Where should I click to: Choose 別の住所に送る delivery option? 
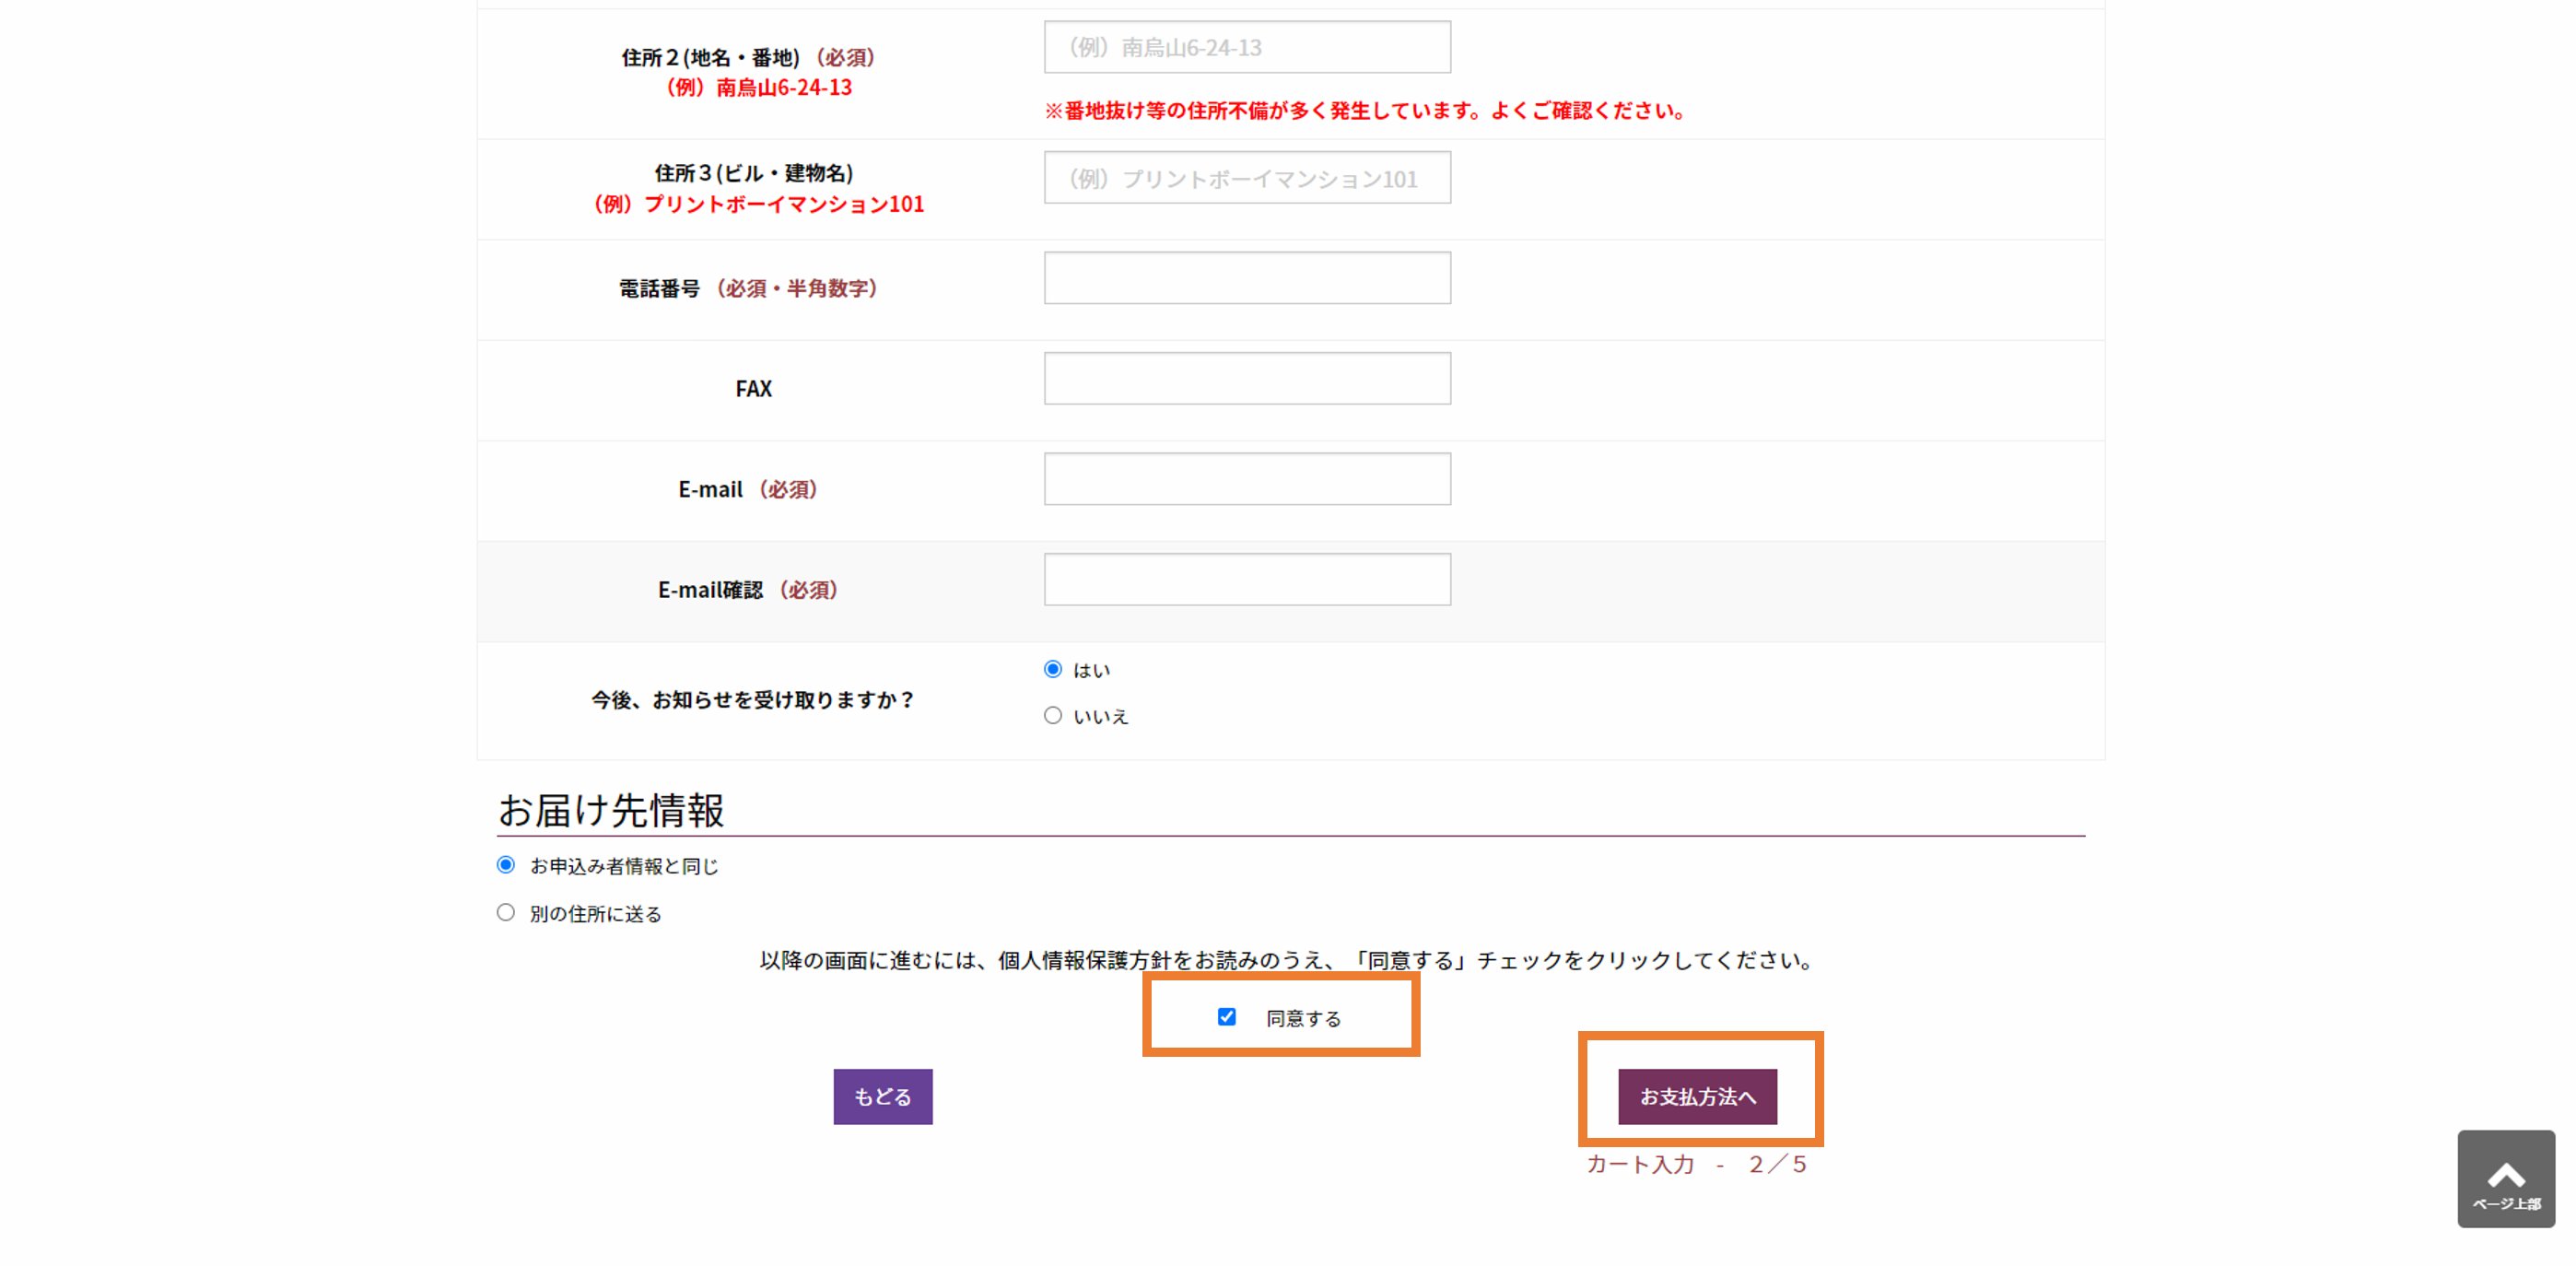[506, 912]
